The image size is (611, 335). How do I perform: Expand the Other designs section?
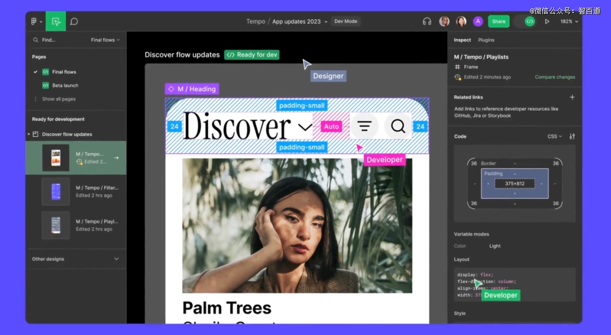click(117, 259)
